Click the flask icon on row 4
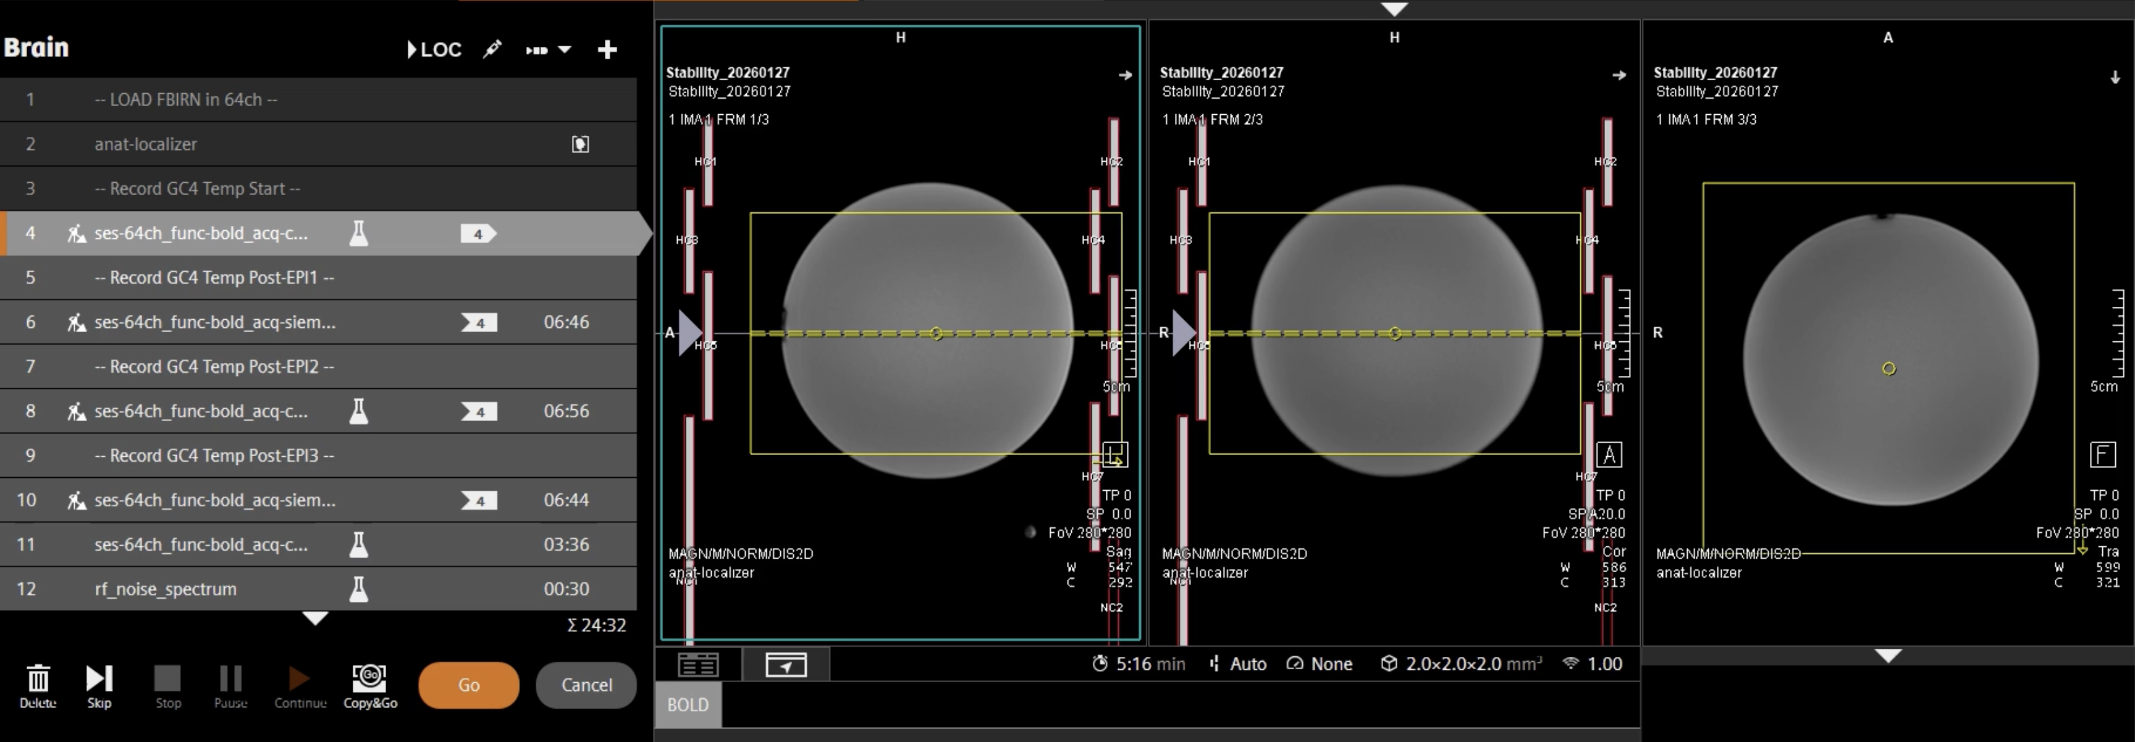2135x742 pixels. (x=358, y=233)
